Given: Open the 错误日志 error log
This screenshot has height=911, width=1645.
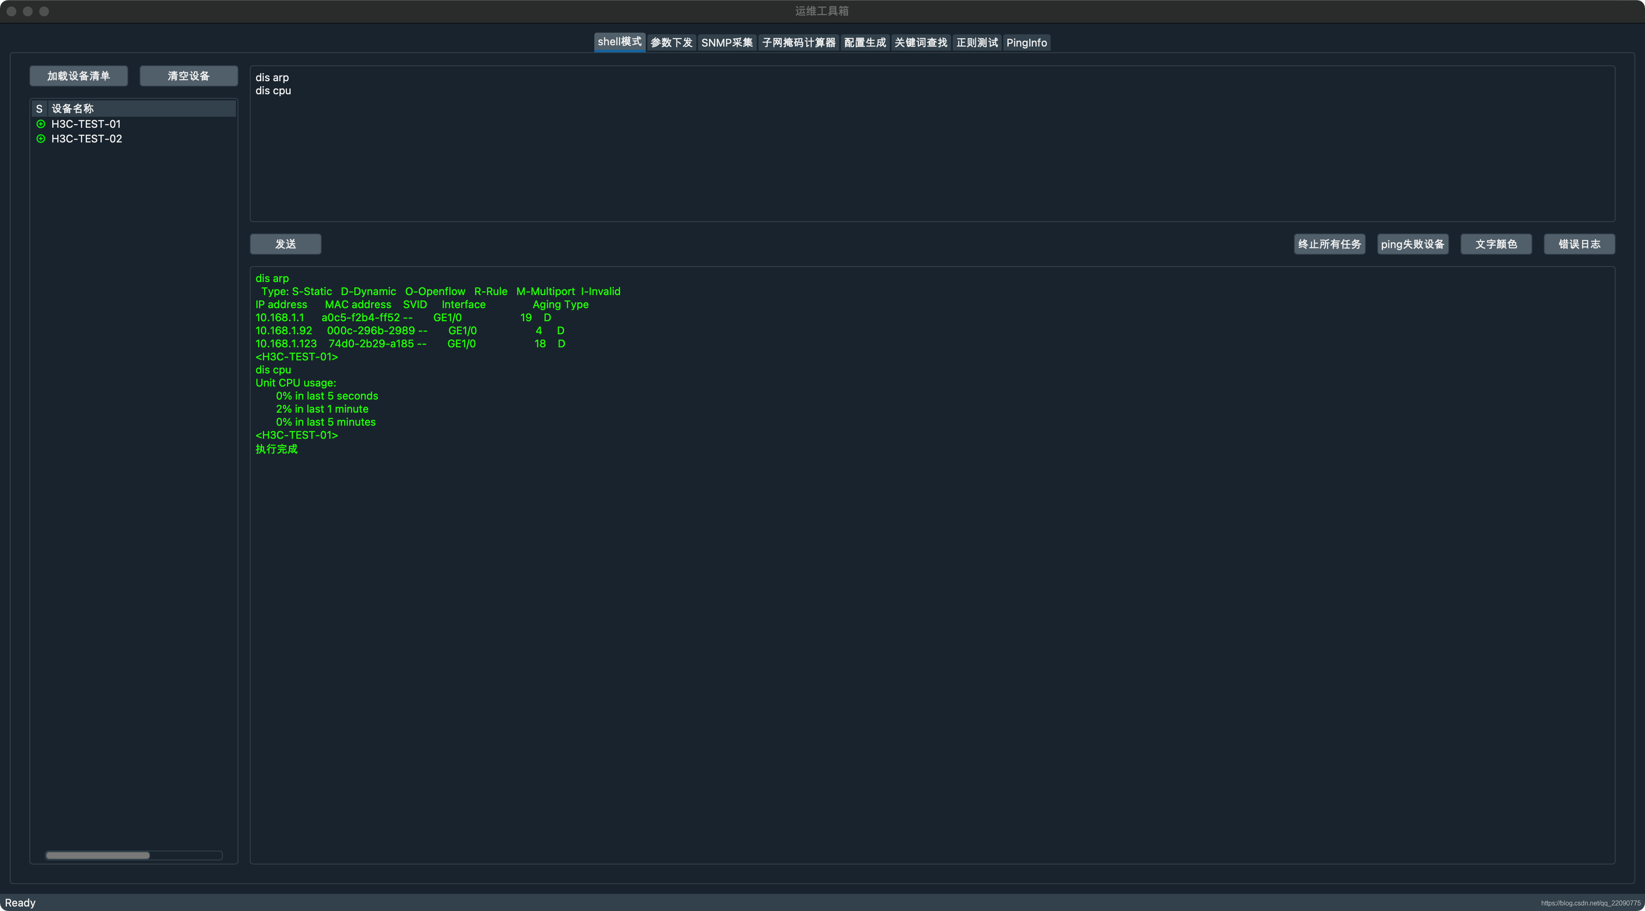Looking at the screenshot, I should click(1579, 244).
